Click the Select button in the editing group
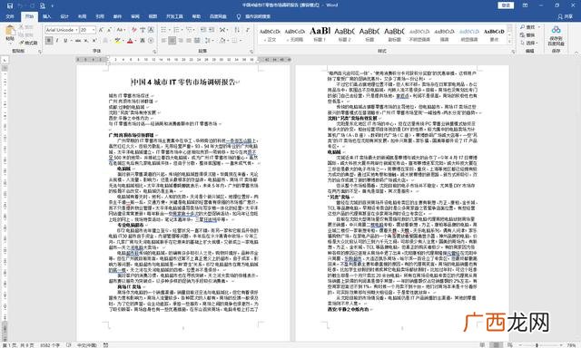 pos(529,43)
